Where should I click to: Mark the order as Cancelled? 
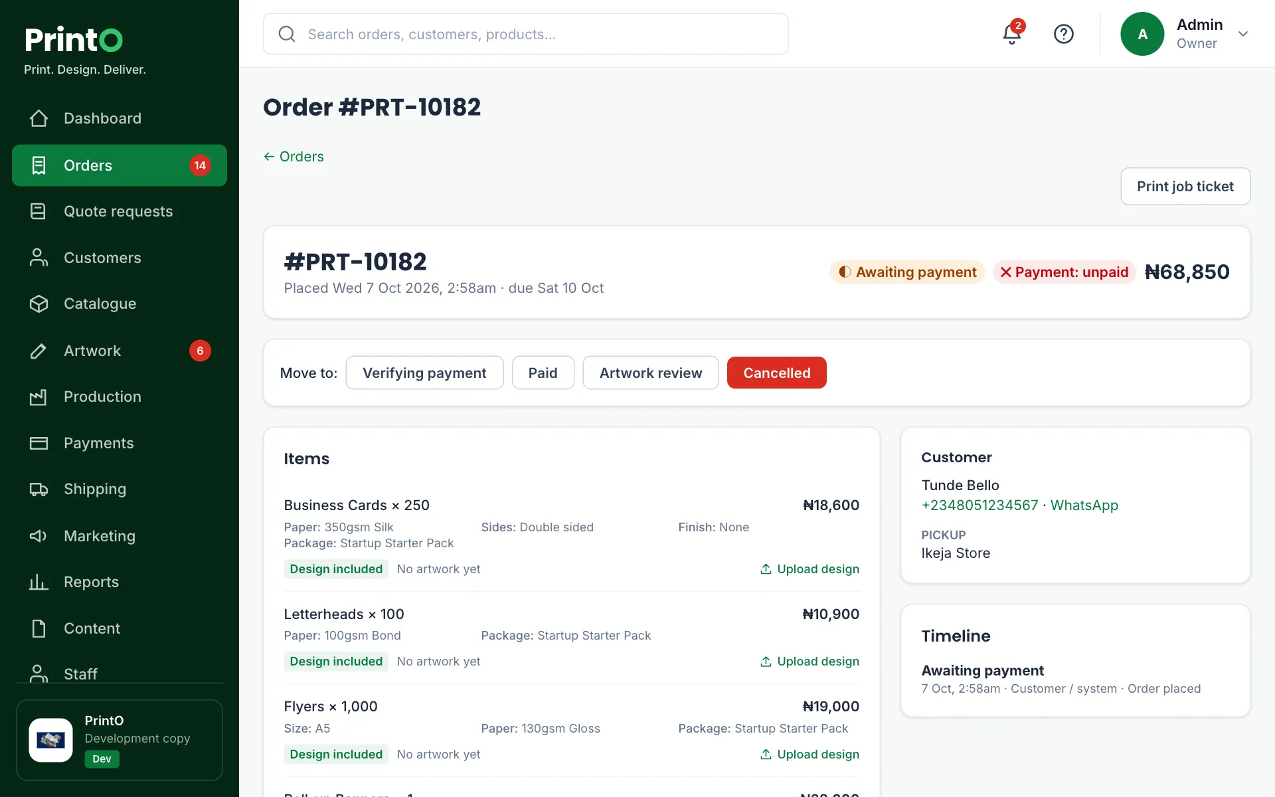coord(777,373)
